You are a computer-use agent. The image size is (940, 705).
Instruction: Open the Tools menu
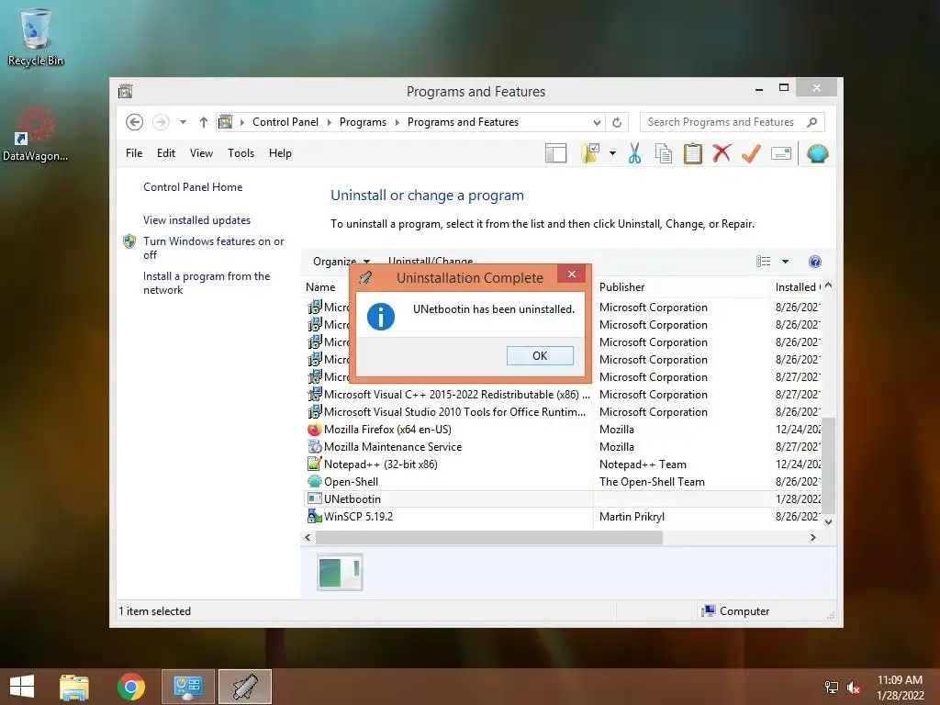pyautogui.click(x=241, y=153)
